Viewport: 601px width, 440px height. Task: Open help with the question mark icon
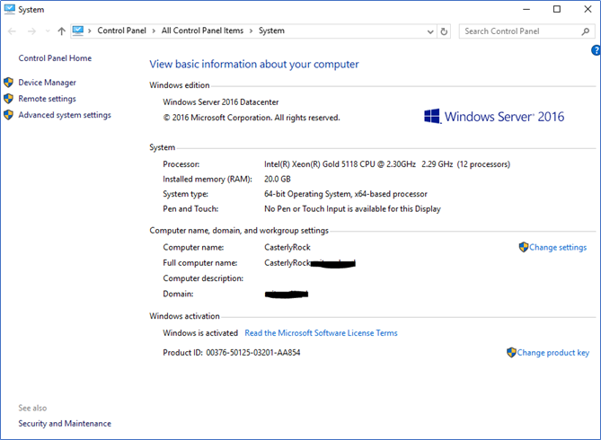tap(596, 50)
